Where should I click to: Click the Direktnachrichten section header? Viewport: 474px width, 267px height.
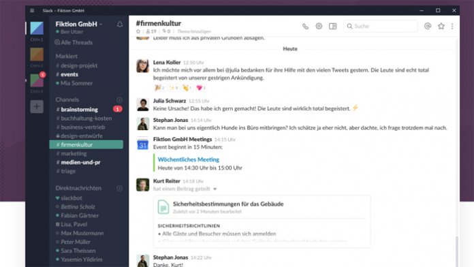(78, 188)
